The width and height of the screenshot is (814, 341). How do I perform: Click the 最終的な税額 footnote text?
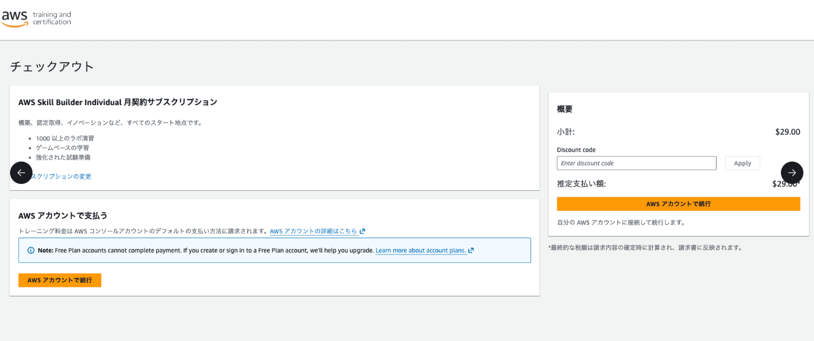tap(645, 248)
